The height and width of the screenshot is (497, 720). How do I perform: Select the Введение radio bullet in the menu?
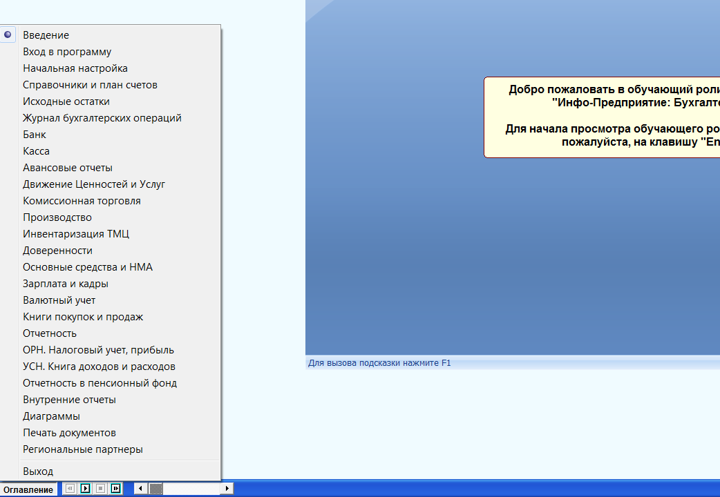pos(8,35)
